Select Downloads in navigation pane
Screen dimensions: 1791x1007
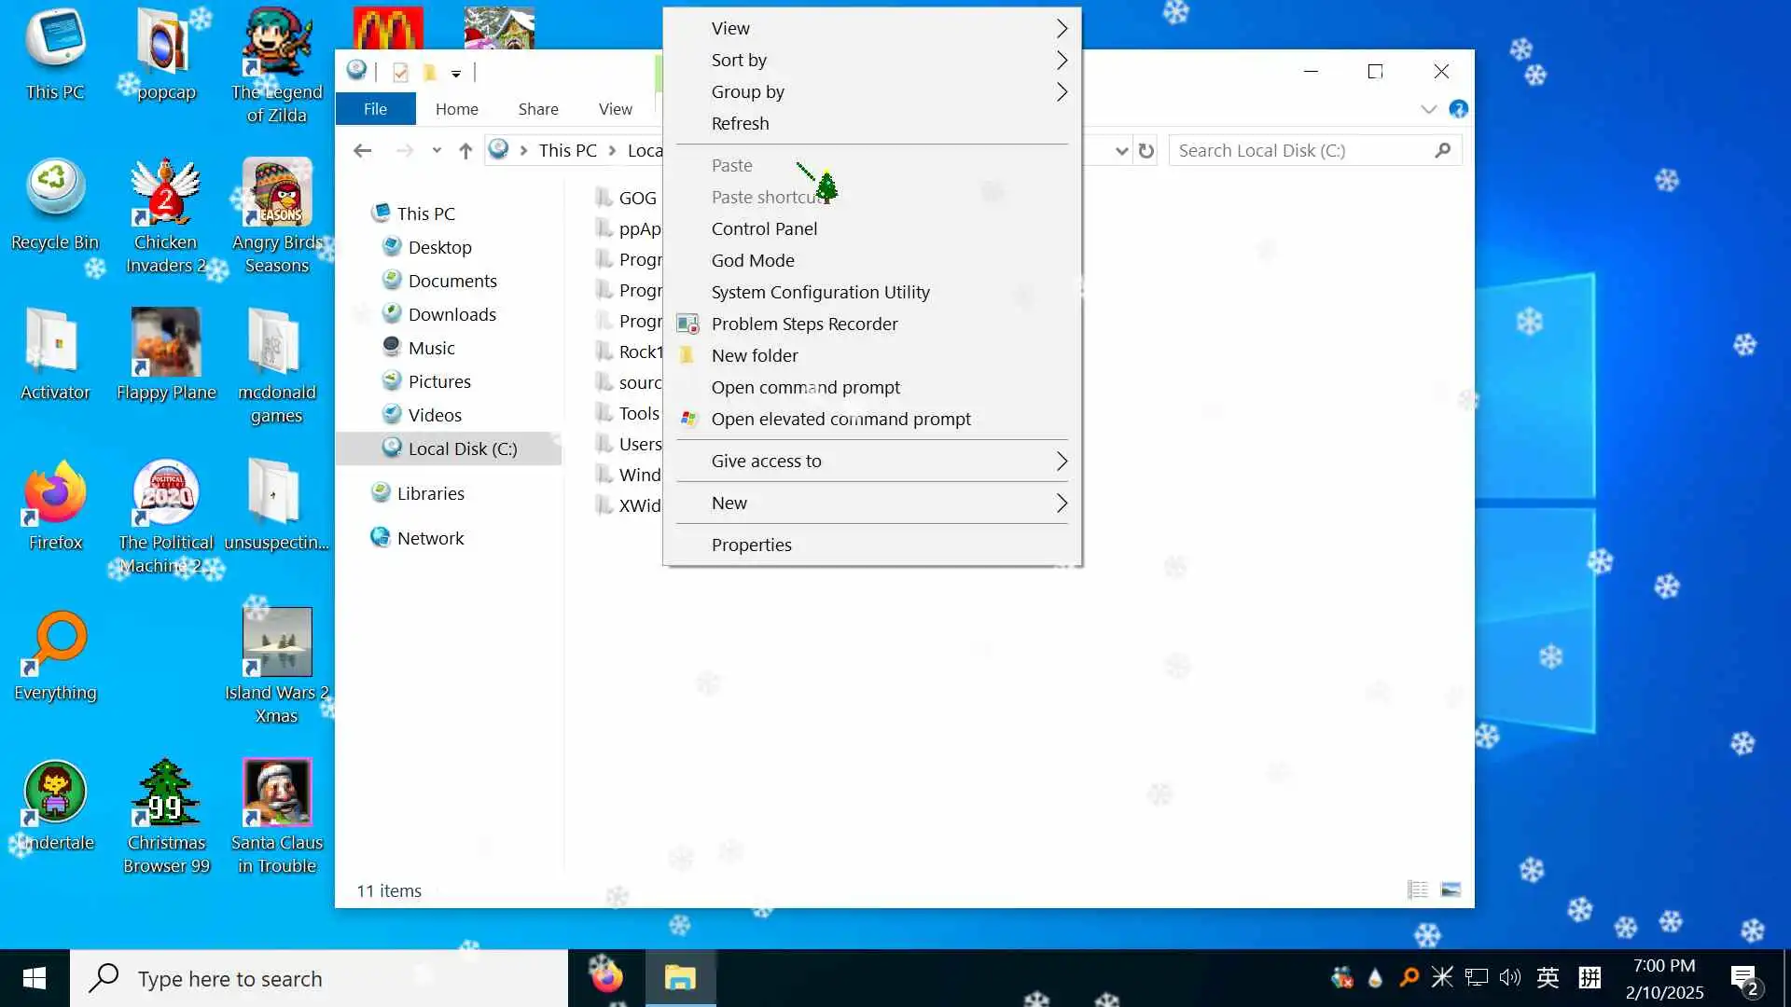click(x=451, y=314)
